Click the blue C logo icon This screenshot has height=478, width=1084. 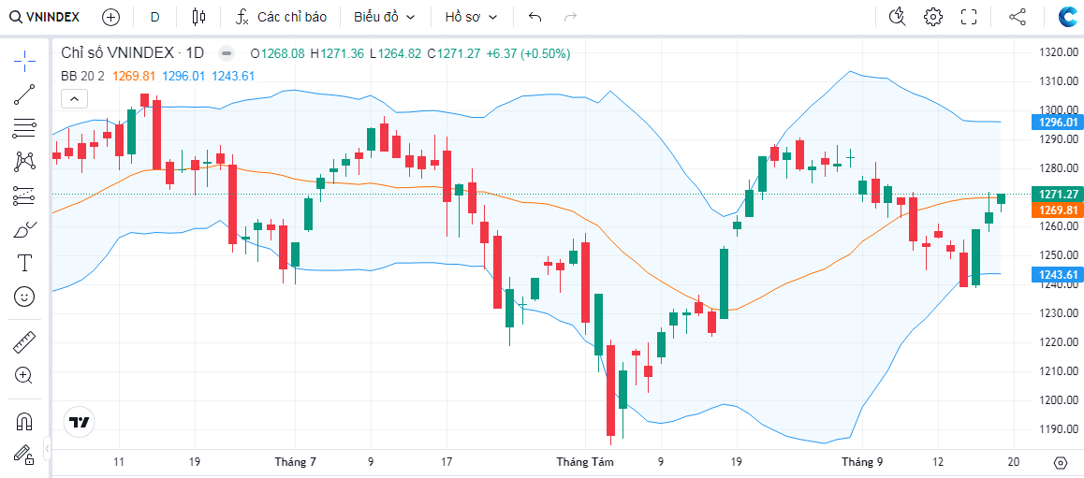[1069, 17]
